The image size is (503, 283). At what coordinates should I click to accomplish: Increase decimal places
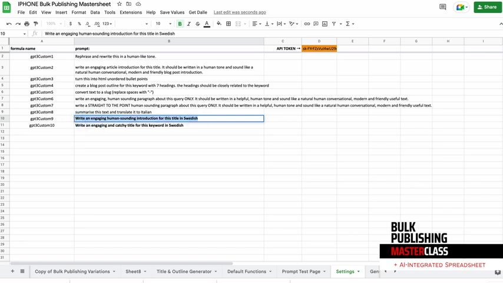97,24
